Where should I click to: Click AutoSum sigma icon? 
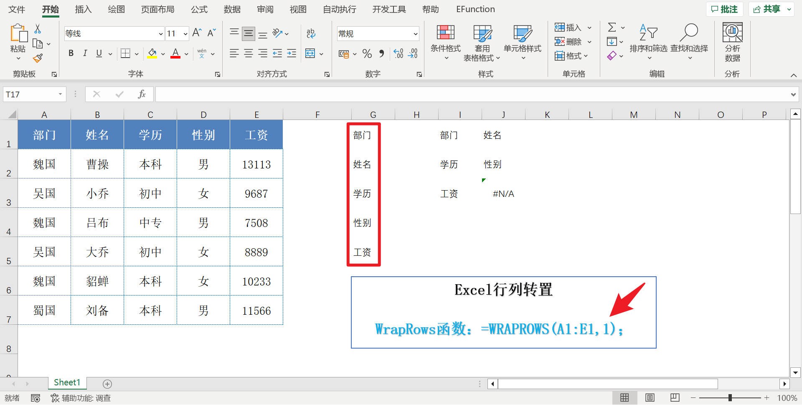[x=612, y=28]
